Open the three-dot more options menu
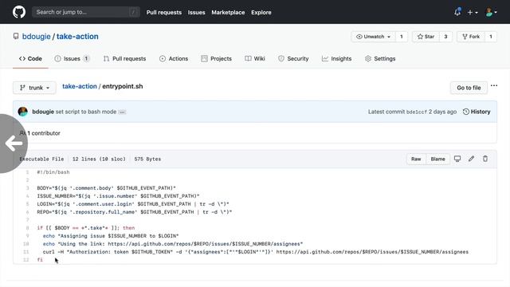This screenshot has height=287, width=510. (x=494, y=86)
